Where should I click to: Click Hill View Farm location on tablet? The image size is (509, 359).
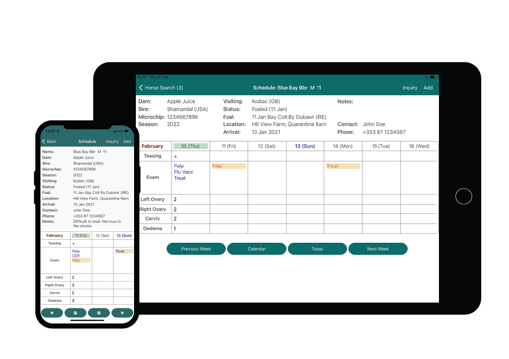click(289, 124)
